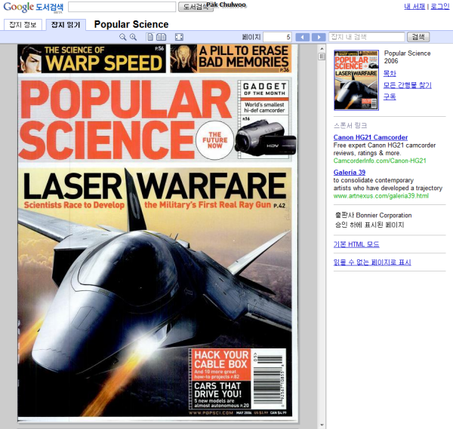Open the Canon HG21 Camcorder ad link
This screenshot has width=453, height=429.
pos(371,137)
